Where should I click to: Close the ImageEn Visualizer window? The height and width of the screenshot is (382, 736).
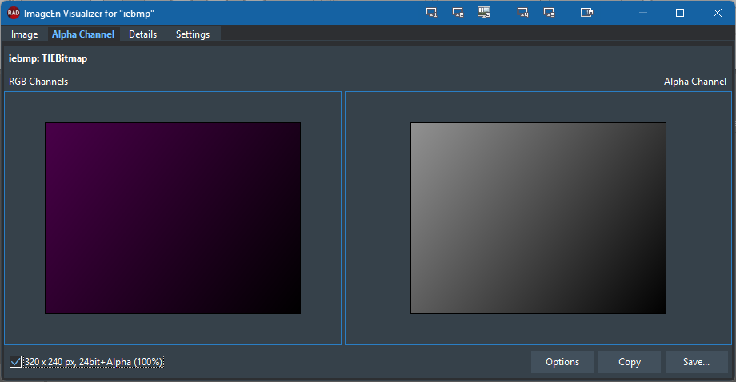(x=718, y=13)
